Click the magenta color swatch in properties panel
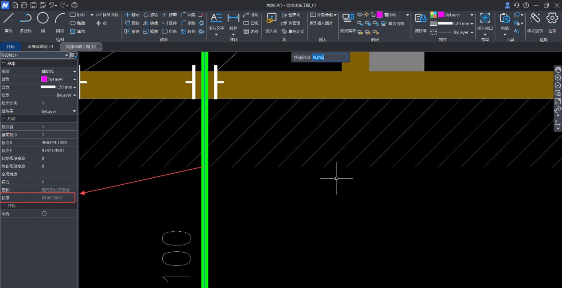The height and width of the screenshot is (288, 562). [x=44, y=79]
